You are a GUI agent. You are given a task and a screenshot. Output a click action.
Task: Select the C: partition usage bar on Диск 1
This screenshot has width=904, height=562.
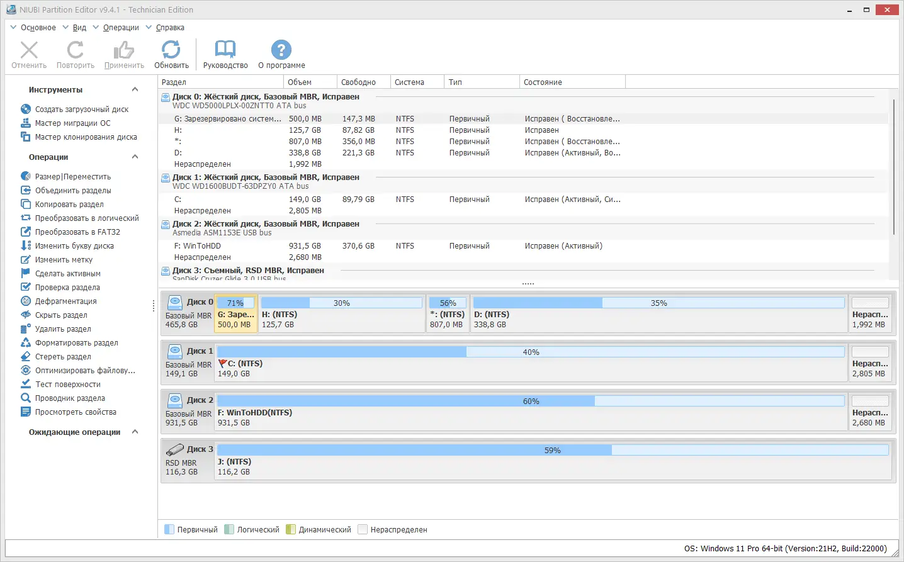(531, 352)
